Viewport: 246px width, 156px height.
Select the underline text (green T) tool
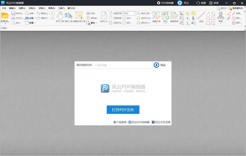[x=187, y=23]
